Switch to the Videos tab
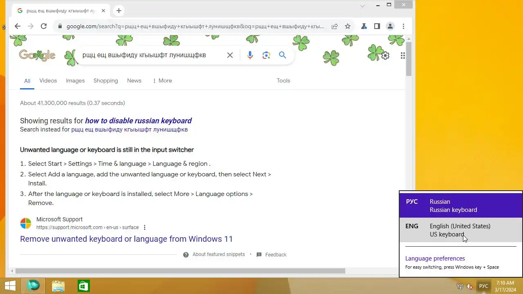Viewport: 523px width, 294px height. tap(48, 80)
